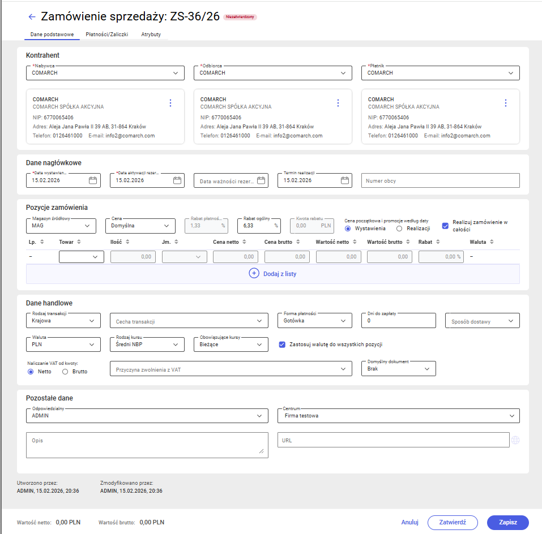Click the Zatwierdź button
542x534 pixels.
coord(452,522)
